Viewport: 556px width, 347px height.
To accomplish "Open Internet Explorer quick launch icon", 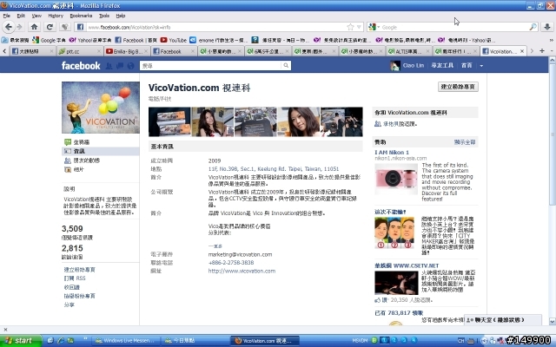I will coord(60,341).
